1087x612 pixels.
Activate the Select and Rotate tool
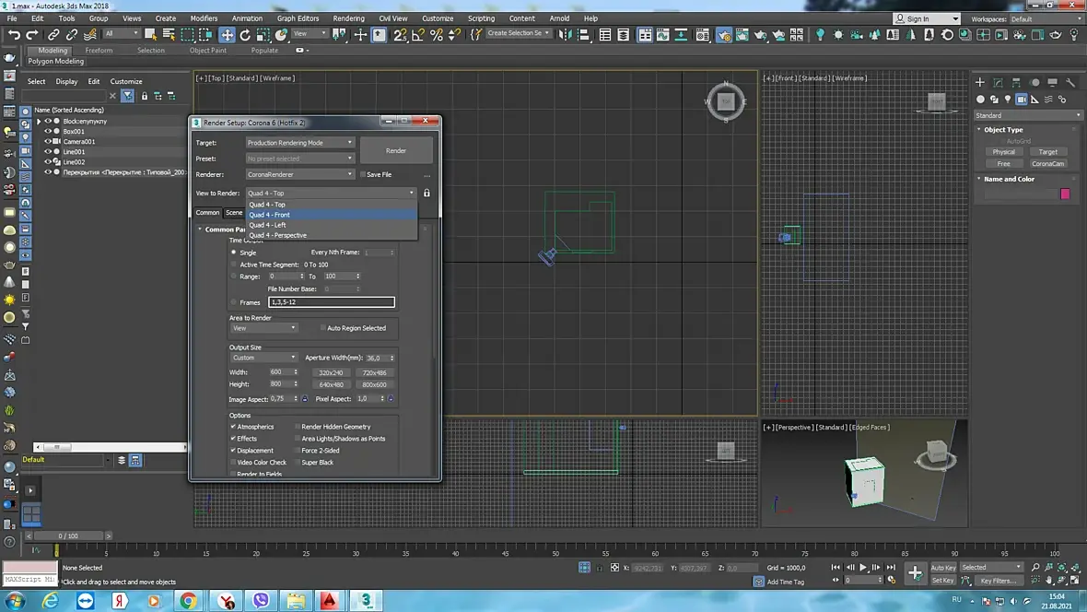click(x=246, y=34)
